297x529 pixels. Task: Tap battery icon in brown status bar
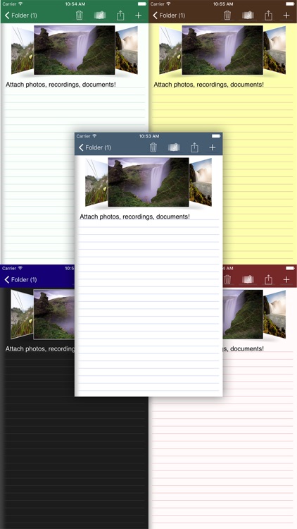tap(290, 4)
